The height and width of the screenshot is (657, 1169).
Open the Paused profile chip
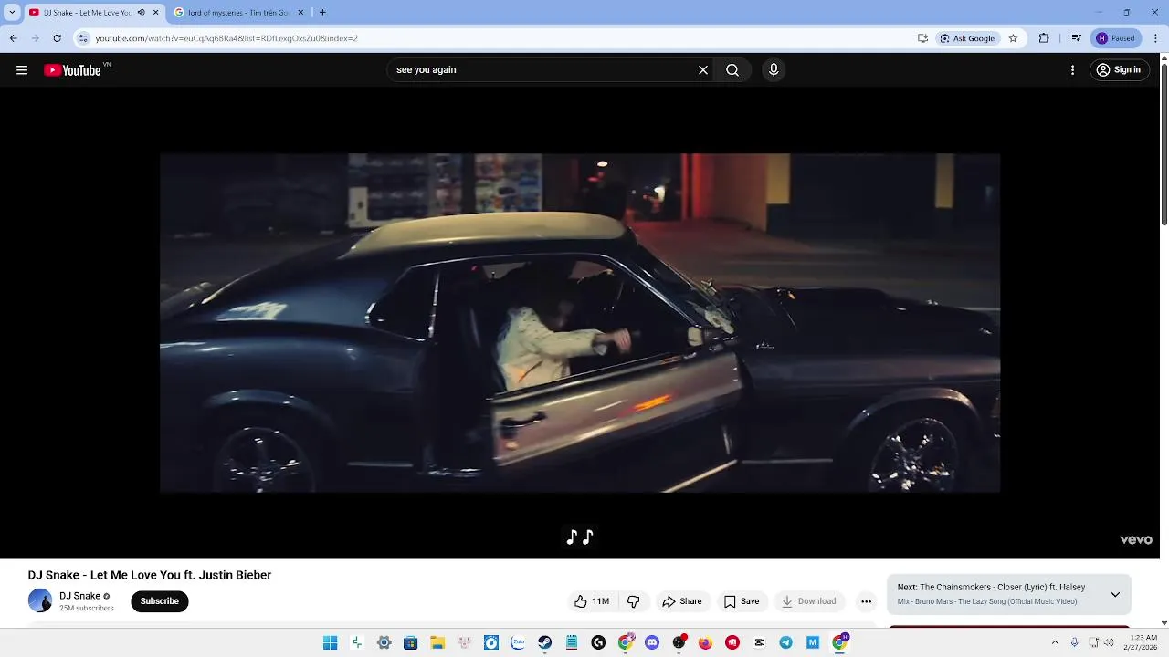point(1115,38)
